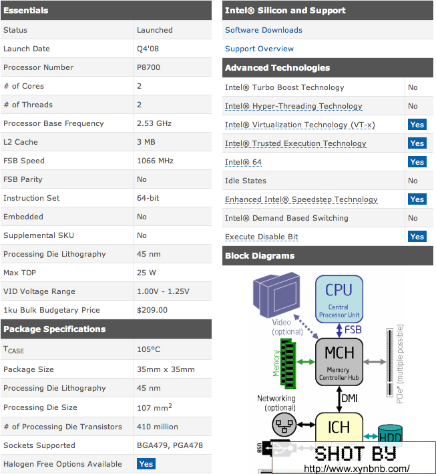The width and height of the screenshot is (436, 474).
Task: Click the 410 million transistors value
Action: pyautogui.click(x=158, y=427)
